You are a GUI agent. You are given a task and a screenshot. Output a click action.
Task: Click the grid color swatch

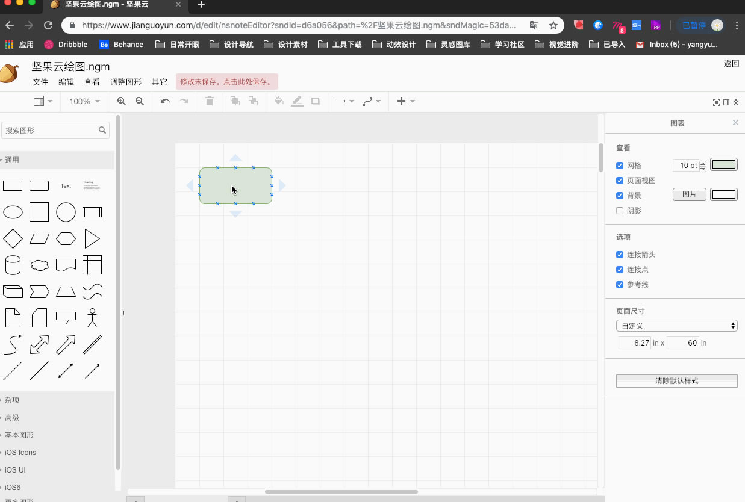[723, 165]
